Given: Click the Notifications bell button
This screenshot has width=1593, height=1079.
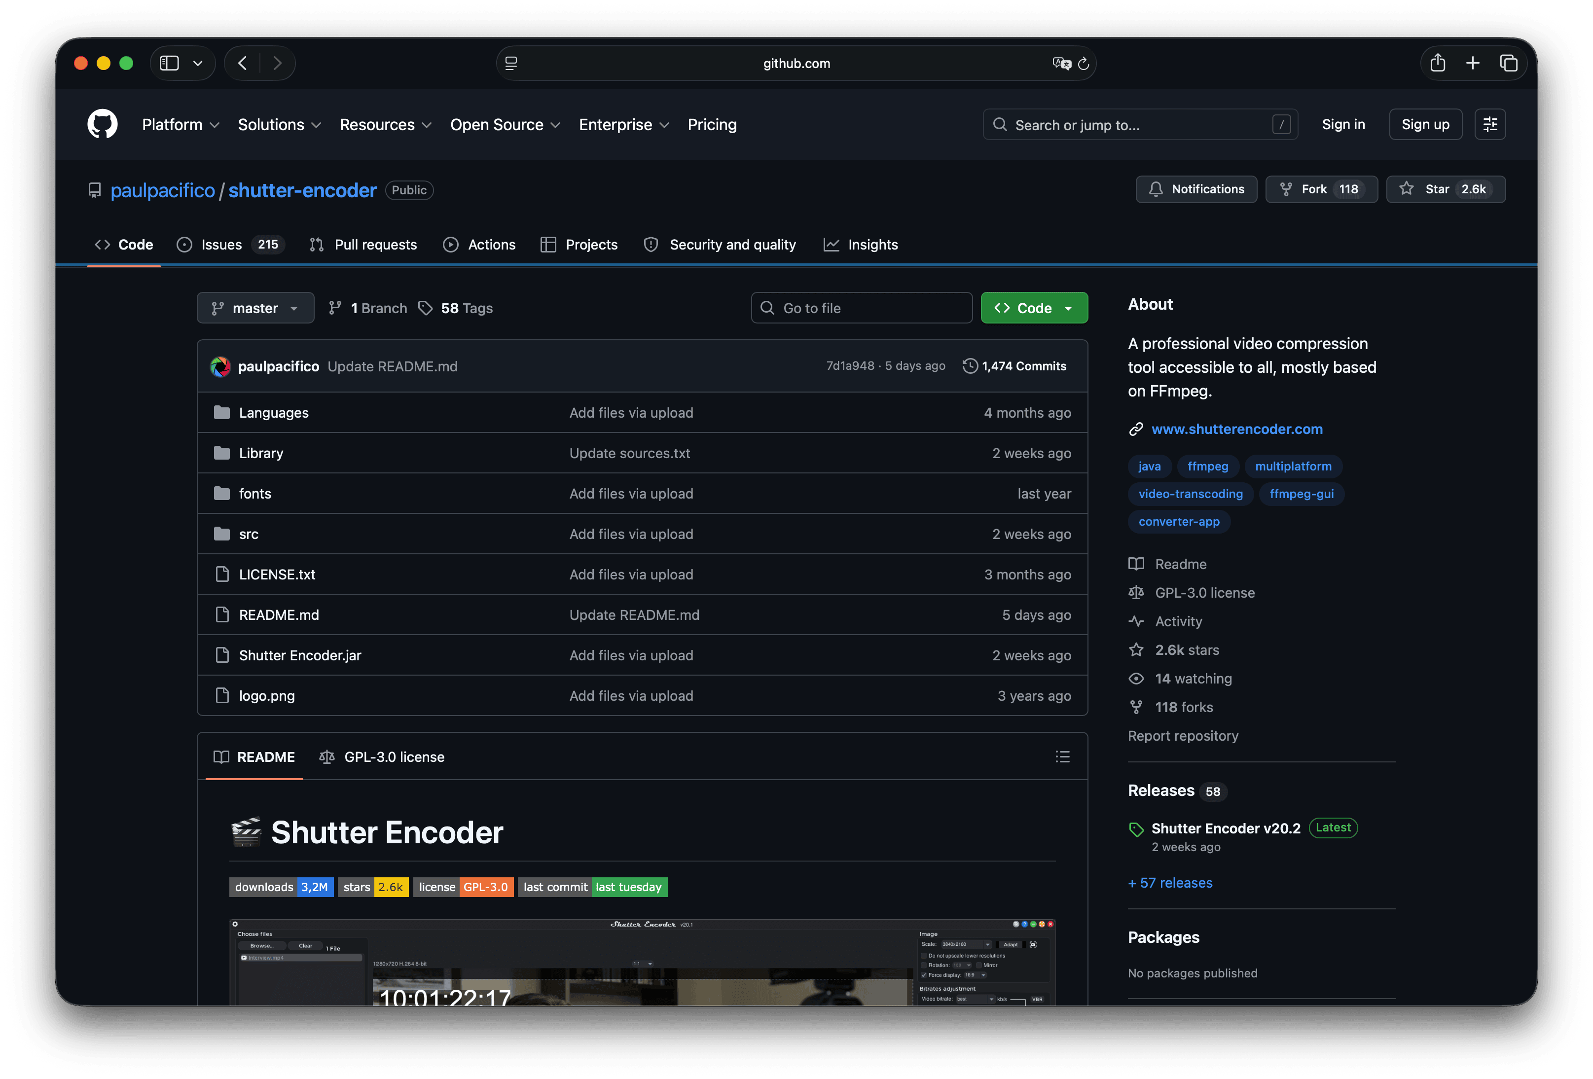Looking at the screenshot, I should [1196, 189].
